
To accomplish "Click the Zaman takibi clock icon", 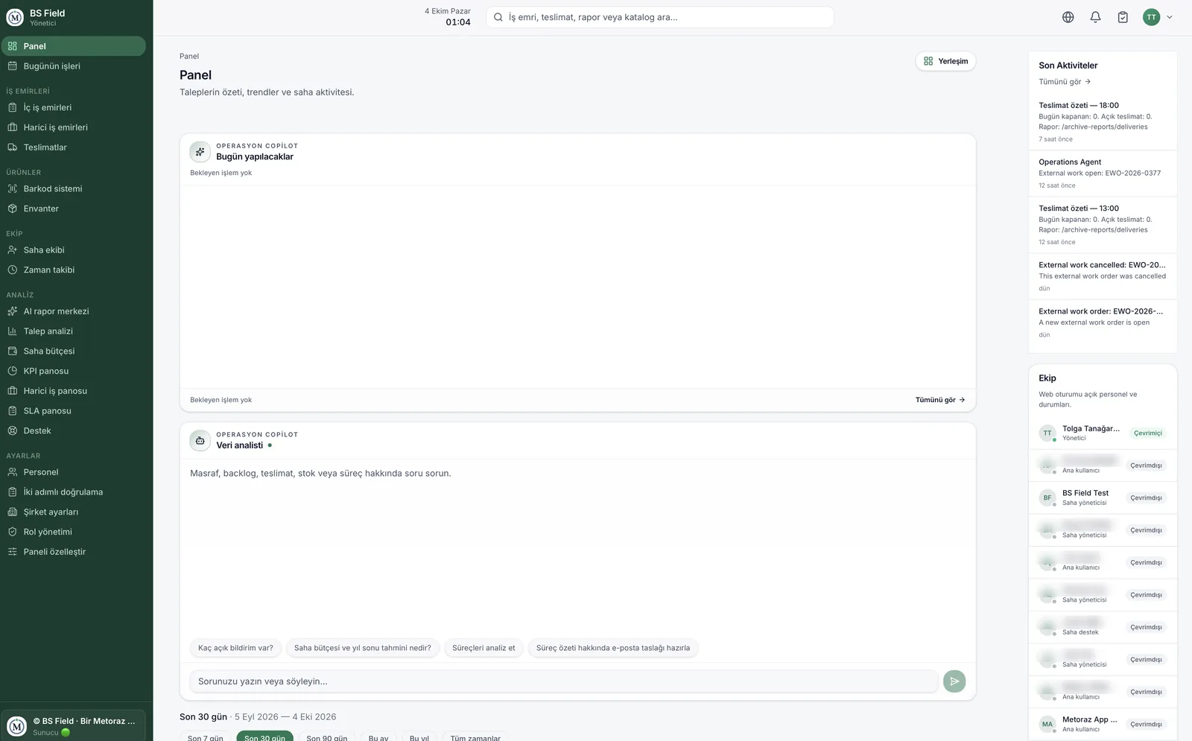I will point(12,270).
